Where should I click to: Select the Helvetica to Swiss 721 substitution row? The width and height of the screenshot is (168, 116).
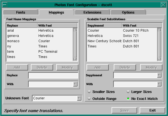[121, 36]
